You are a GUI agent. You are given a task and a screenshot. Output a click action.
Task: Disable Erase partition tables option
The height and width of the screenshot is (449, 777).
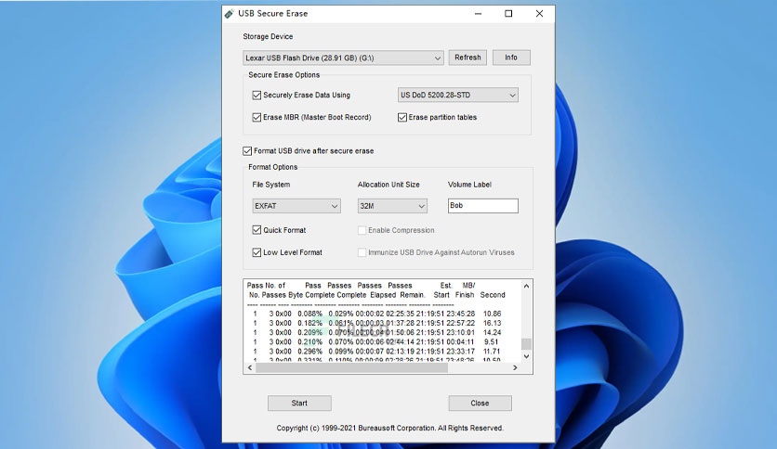402,118
